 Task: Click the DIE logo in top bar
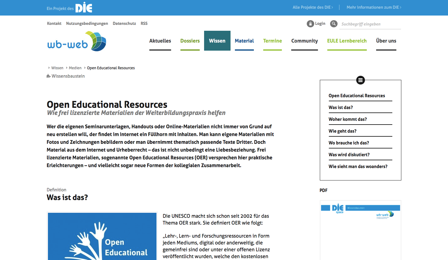[84, 7]
